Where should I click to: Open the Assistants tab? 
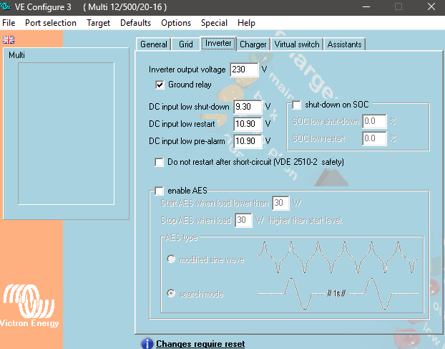(344, 44)
